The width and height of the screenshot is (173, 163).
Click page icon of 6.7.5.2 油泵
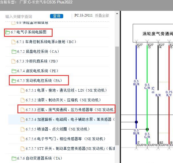click(23, 100)
